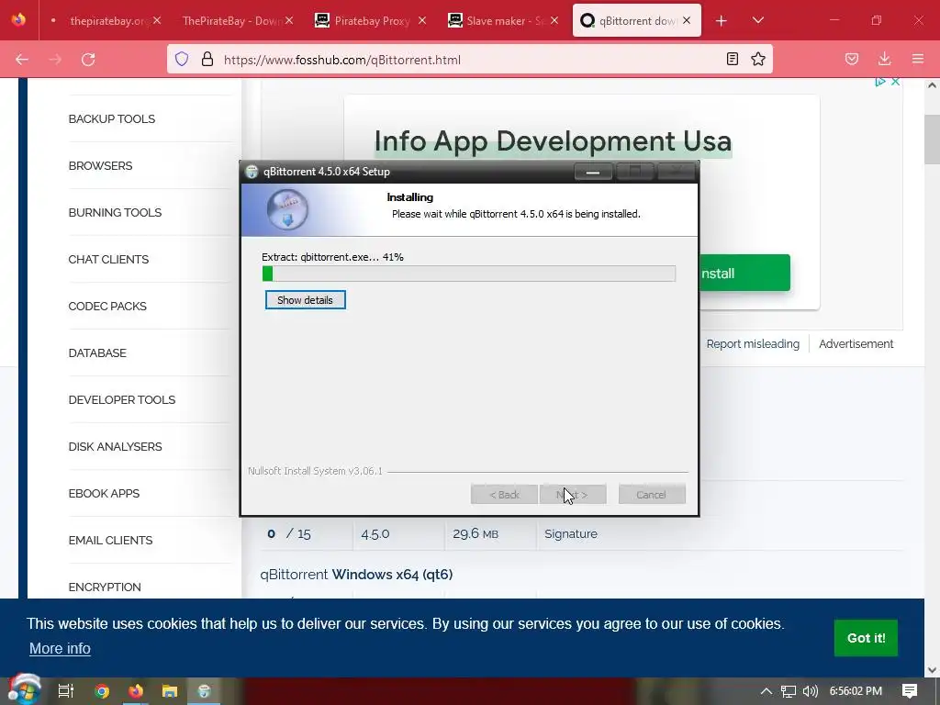Screen dimensions: 940x705
Task: Open EMAIL CLIENTS category
Action: [110, 540]
